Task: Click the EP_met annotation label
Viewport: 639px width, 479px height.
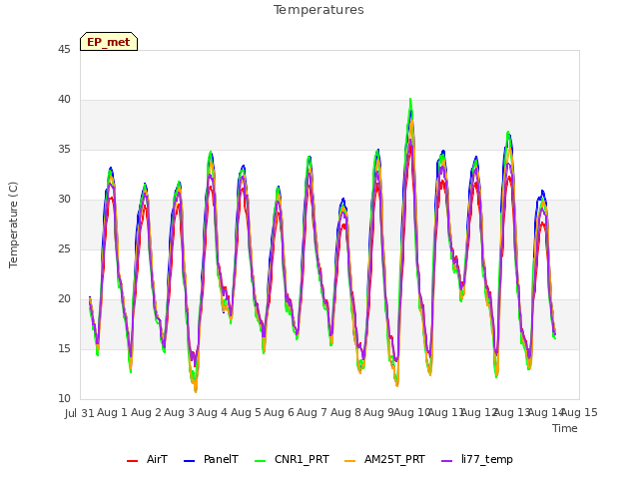Action: click(109, 42)
